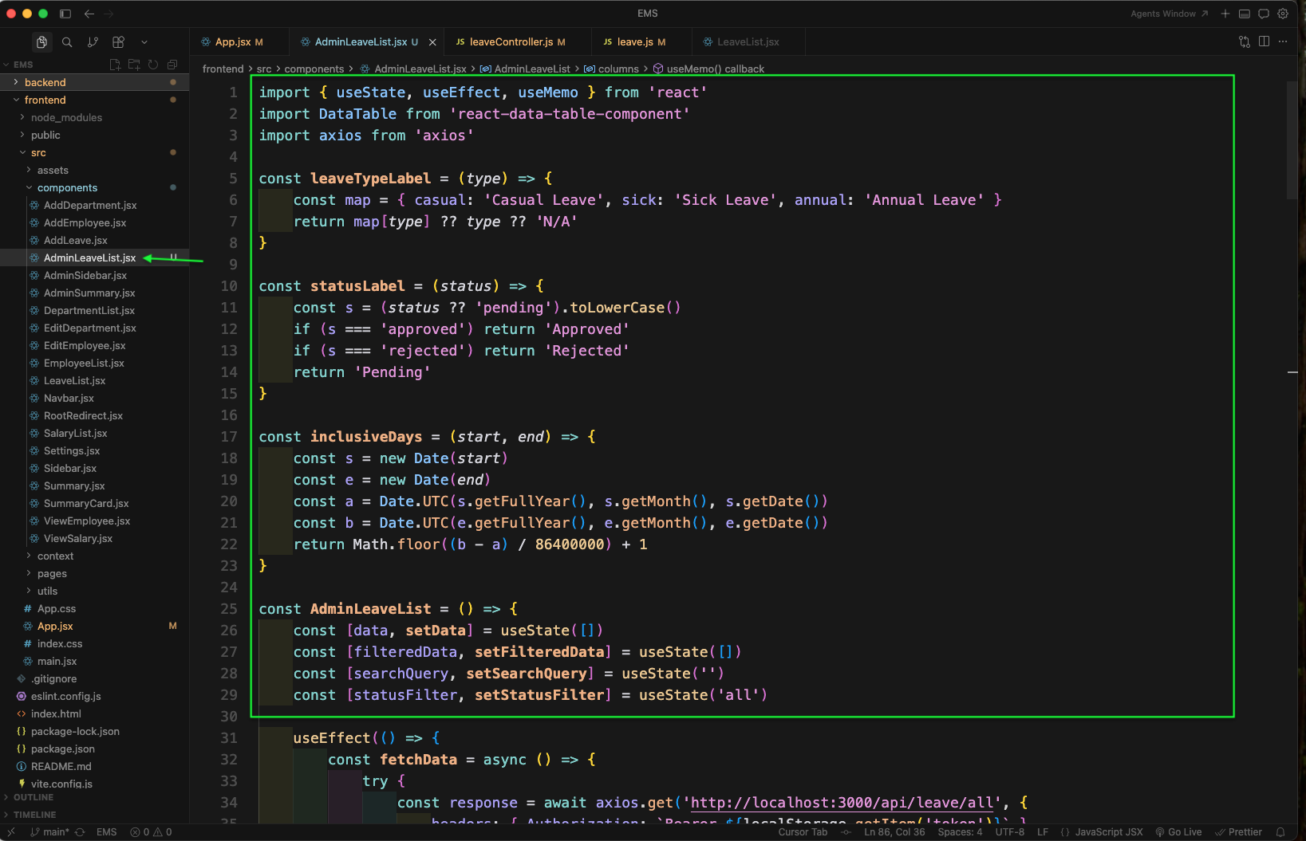
Task: Expand the TIMELINE section
Action: (x=94, y=815)
